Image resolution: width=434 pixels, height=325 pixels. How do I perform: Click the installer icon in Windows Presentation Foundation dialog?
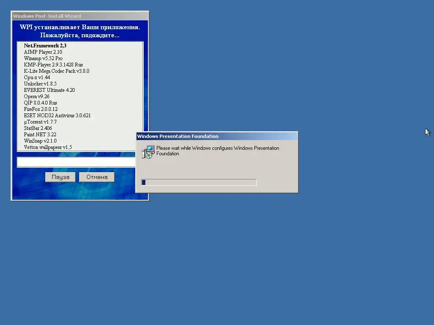click(148, 152)
